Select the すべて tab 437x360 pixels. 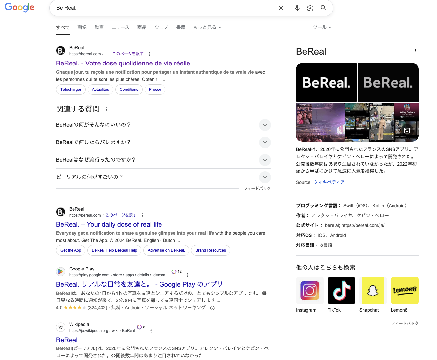pyautogui.click(x=63, y=27)
